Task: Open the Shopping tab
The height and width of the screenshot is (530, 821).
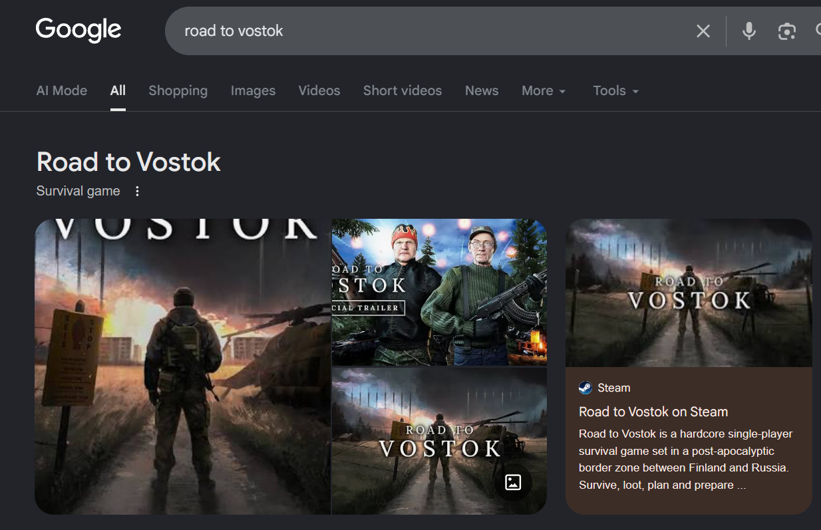Action: click(178, 91)
